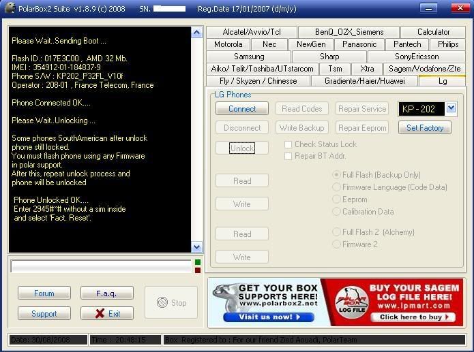Click the Stop button
The image size is (474, 352).
171,302
